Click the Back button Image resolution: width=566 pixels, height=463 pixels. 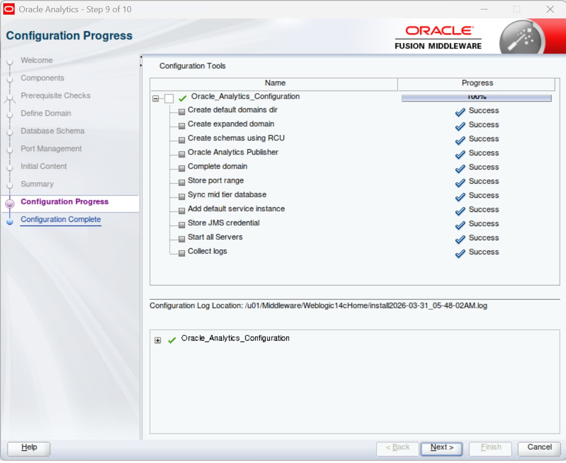click(398, 448)
